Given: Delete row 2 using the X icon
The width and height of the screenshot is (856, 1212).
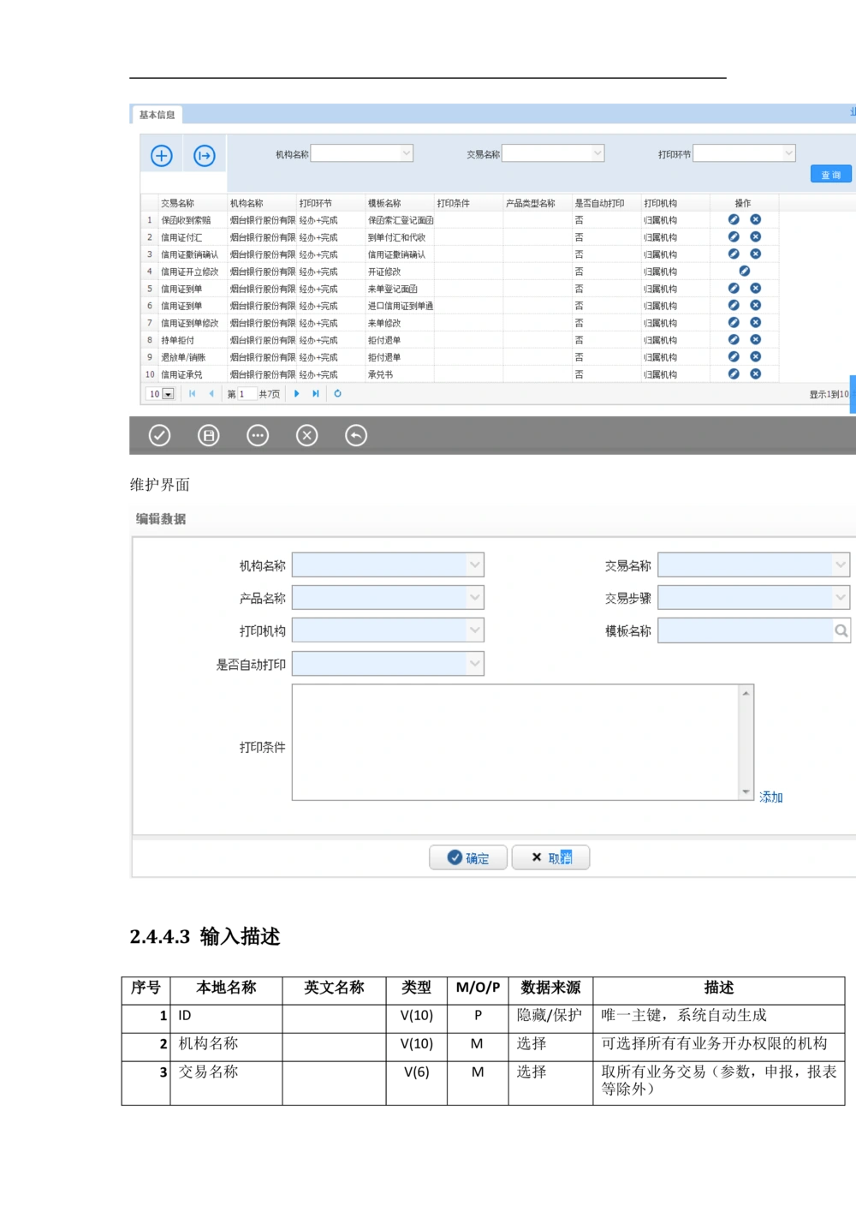Looking at the screenshot, I should (x=755, y=236).
